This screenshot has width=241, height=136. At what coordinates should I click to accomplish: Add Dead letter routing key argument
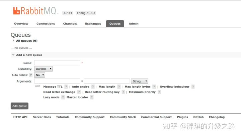(102, 92)
